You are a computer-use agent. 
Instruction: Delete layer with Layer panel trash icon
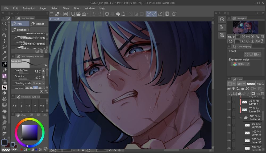(262, 93)
